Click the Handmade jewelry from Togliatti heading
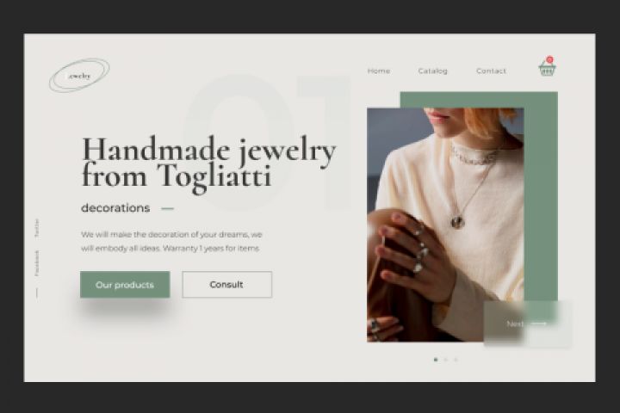This screenshot has width=620, height=413. (x=208, y=163)
